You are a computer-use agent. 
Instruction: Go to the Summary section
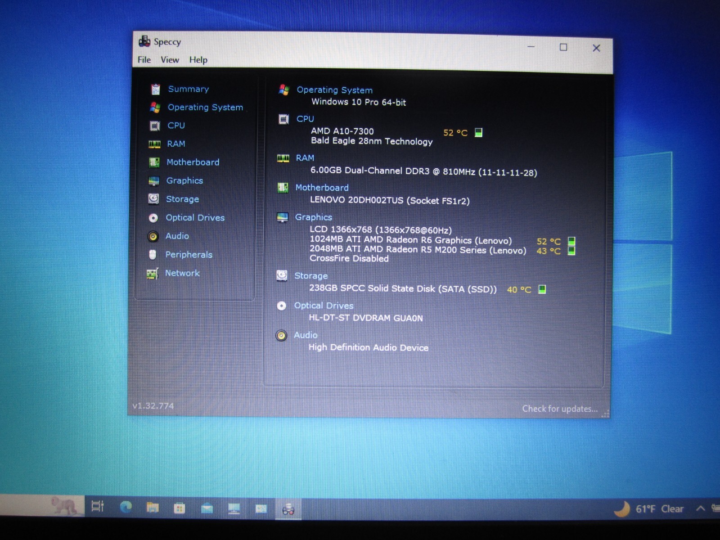pos(188,89)
